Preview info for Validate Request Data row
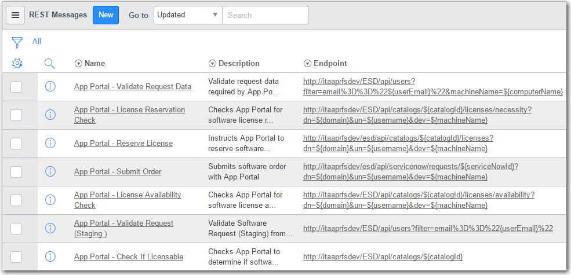Viewport: 571px width, 275px height. click(50, 87)
